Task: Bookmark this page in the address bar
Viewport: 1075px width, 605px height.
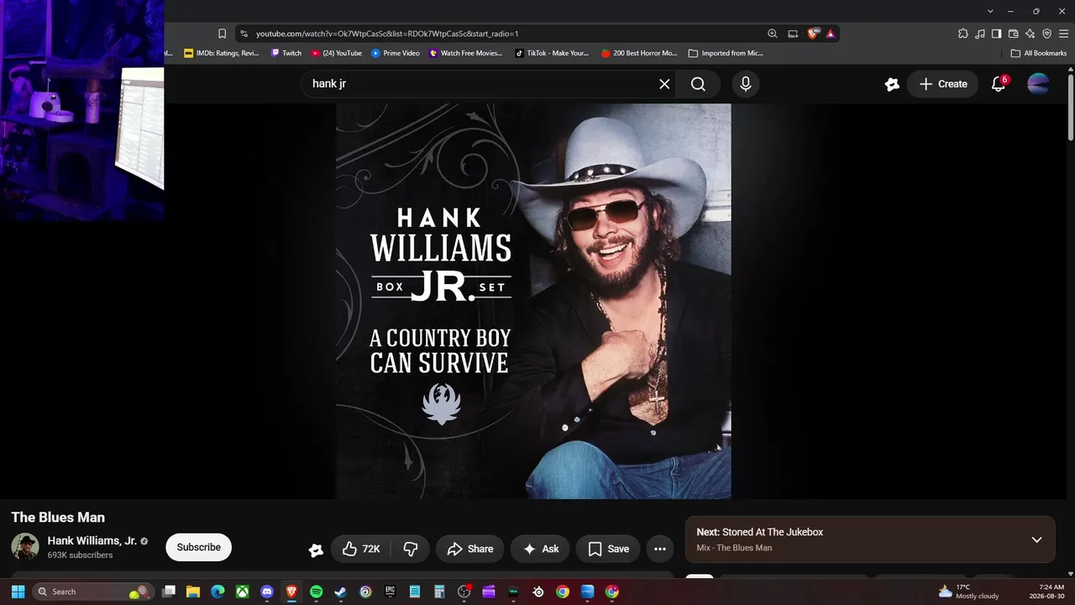Action: click(x=222, y=34)
